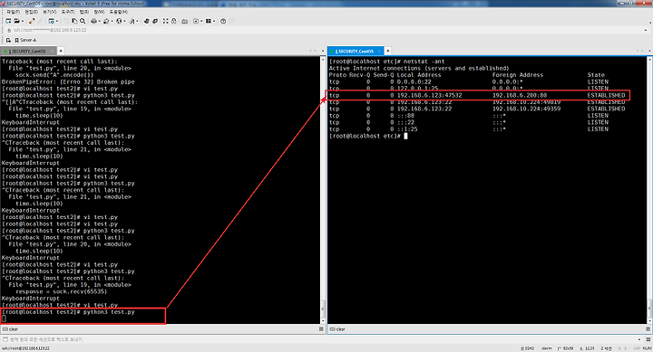Expand the font dropdown arrow

tap(138, 21)
